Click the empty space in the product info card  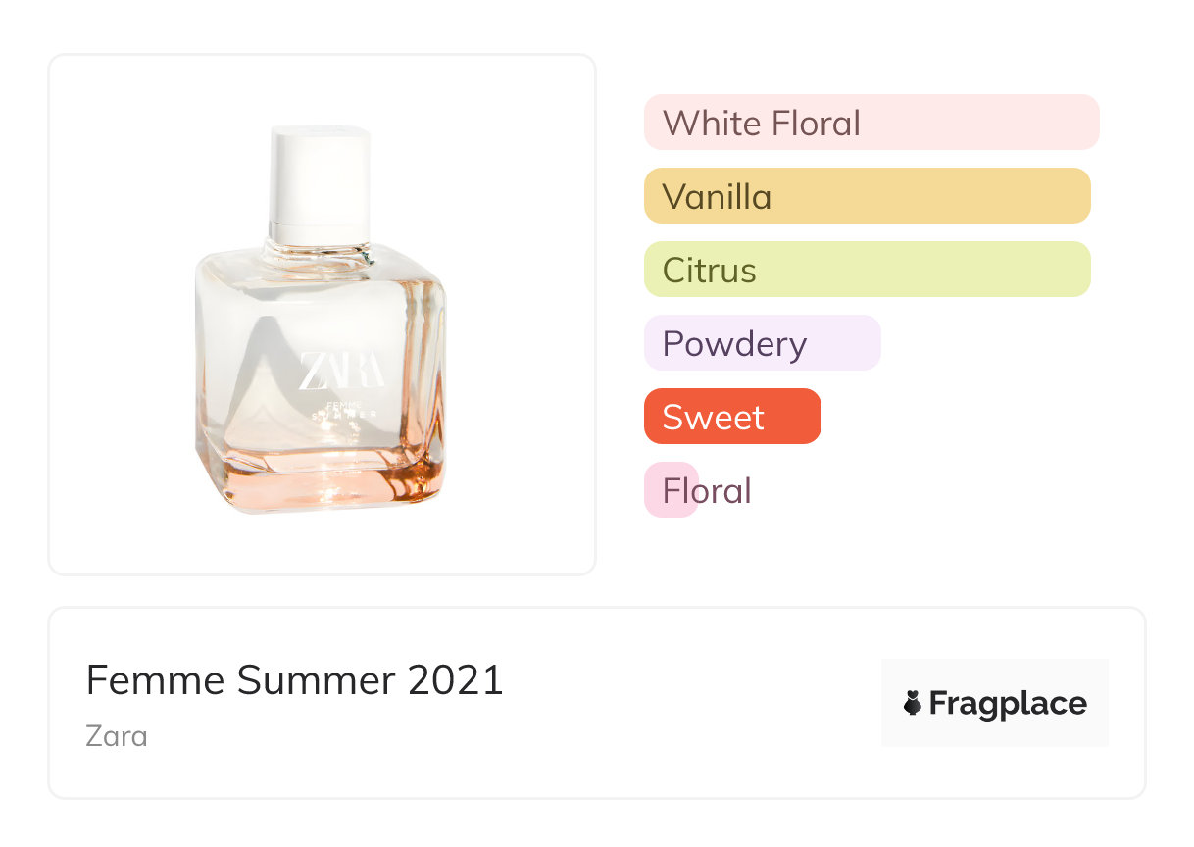(x=686, y=725)
